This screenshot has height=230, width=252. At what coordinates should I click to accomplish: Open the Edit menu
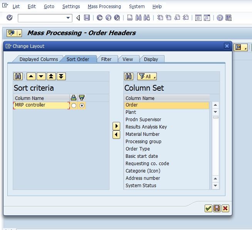[32, 7]
